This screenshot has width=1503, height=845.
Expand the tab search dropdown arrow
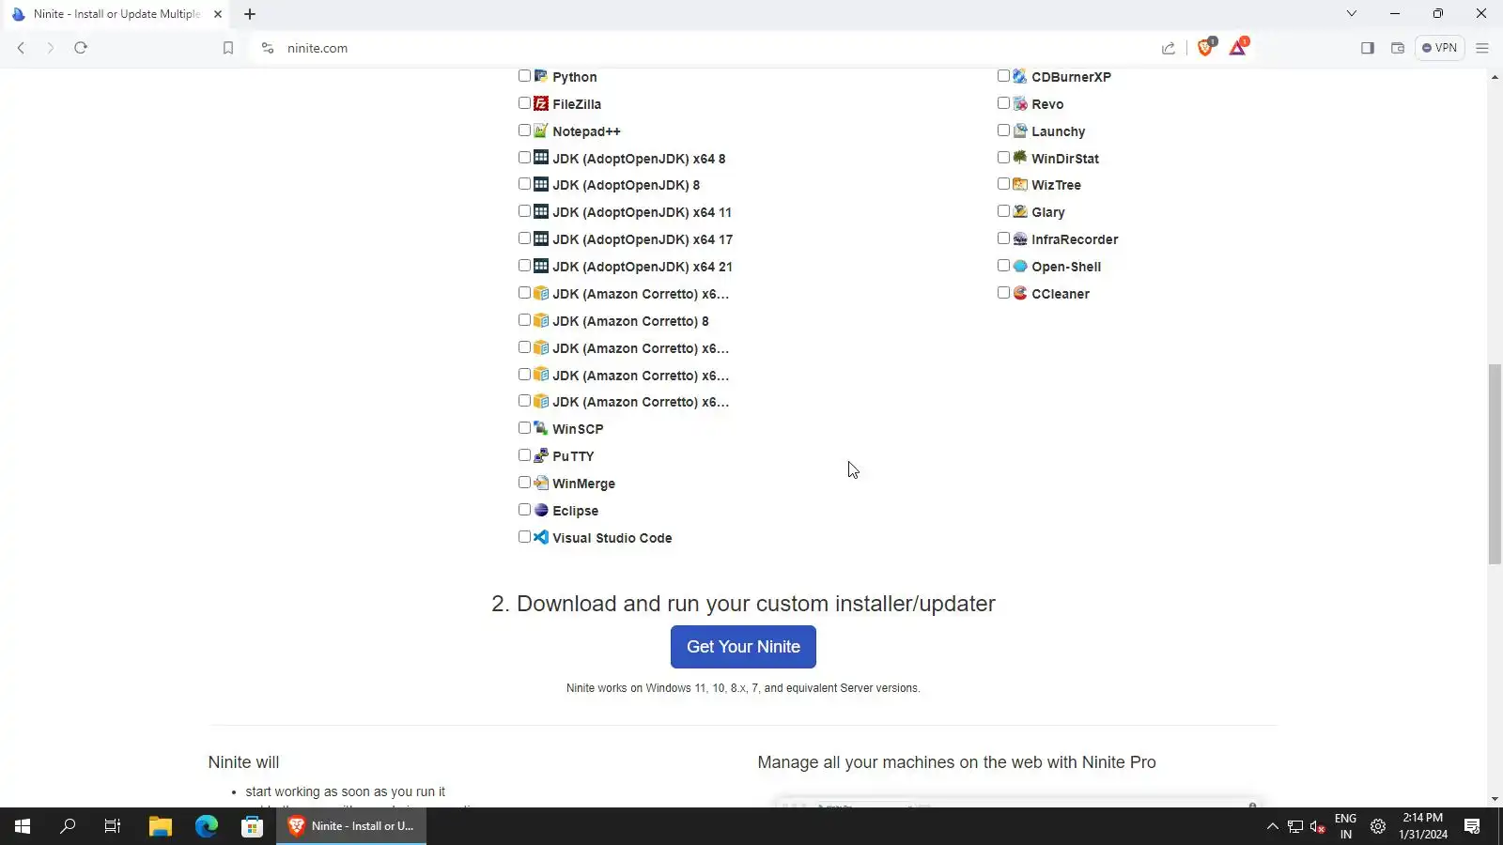click(1351, 13)
